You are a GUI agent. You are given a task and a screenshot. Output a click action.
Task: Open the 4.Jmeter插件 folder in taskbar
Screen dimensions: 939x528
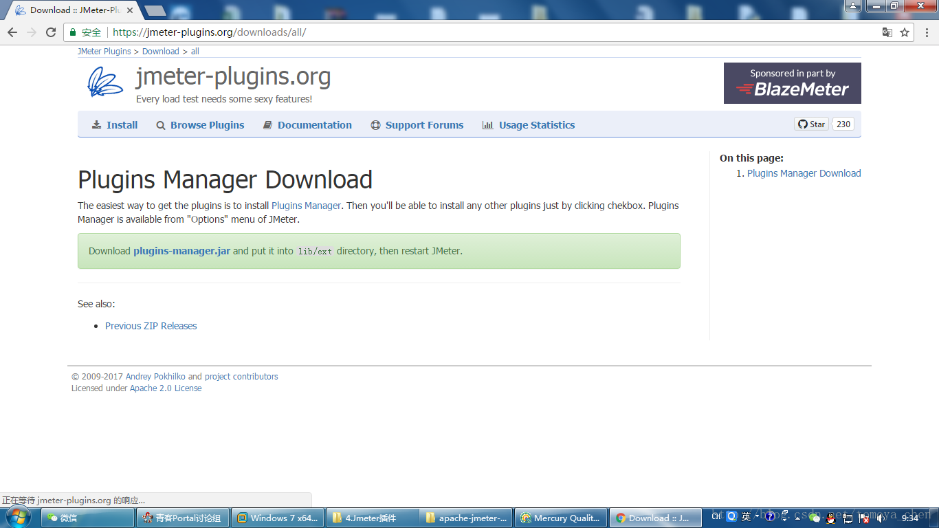(373, 518)
